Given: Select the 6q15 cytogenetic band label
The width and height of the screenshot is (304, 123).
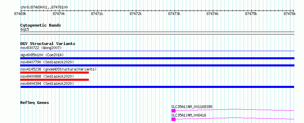Looking at the screenshot, I should click(x=25, y=30).
